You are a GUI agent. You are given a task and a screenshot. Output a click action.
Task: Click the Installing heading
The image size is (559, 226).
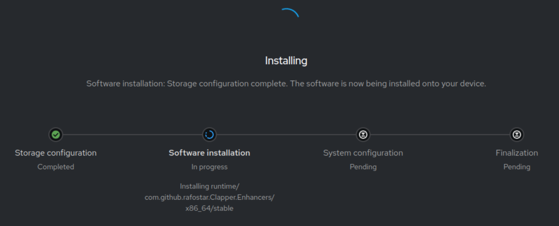(286, 61)
